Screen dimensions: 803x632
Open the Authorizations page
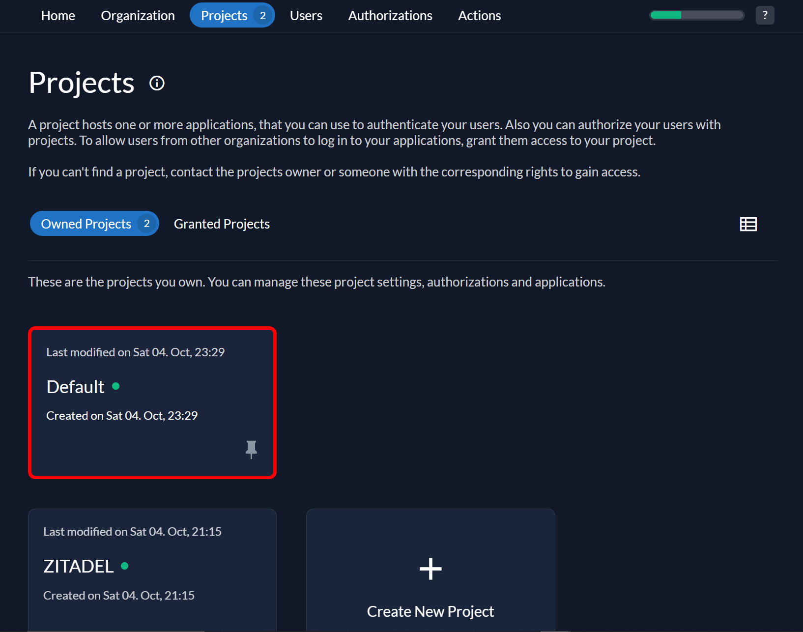[390, 16]
